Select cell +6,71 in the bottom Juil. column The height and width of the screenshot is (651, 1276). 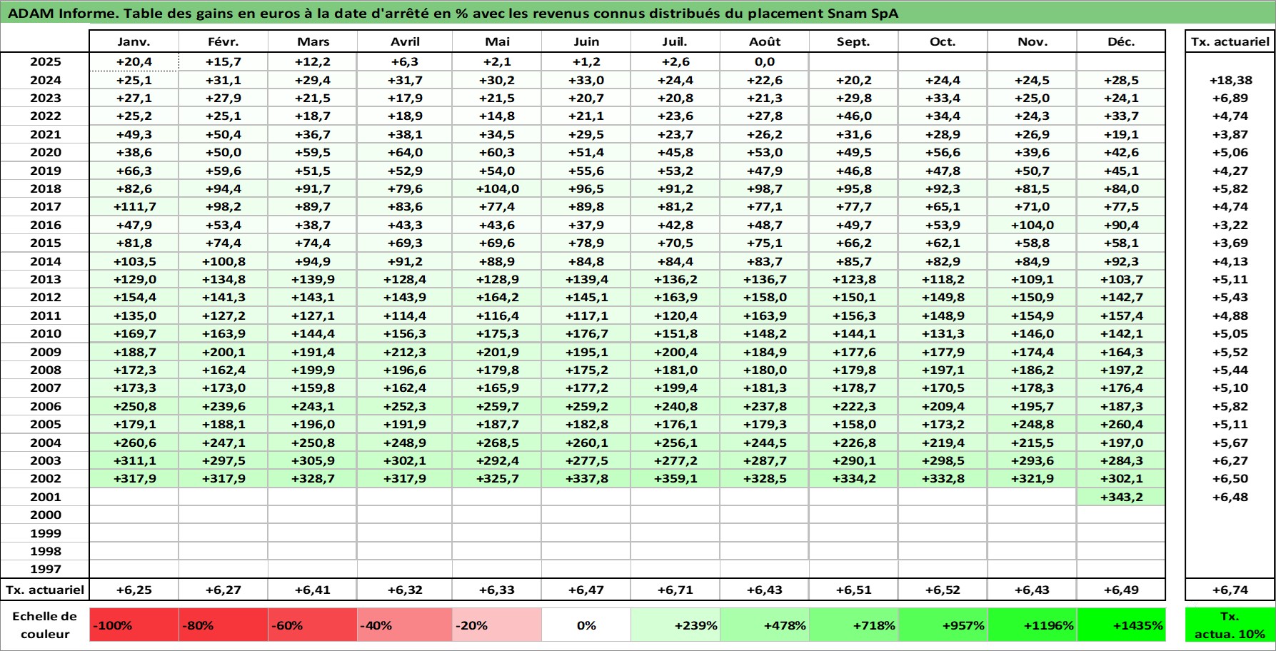[x=675, y=590]
